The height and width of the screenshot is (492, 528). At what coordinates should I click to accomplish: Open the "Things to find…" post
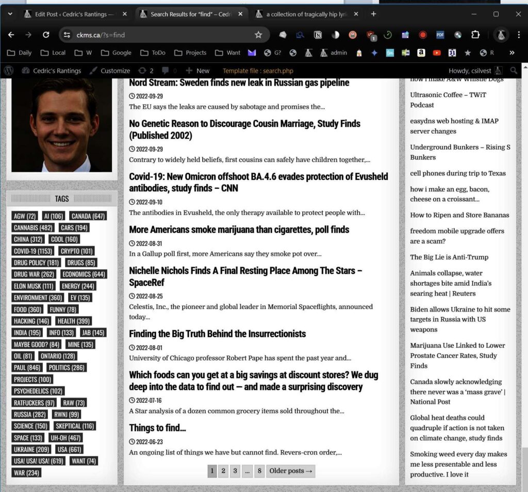157,428
